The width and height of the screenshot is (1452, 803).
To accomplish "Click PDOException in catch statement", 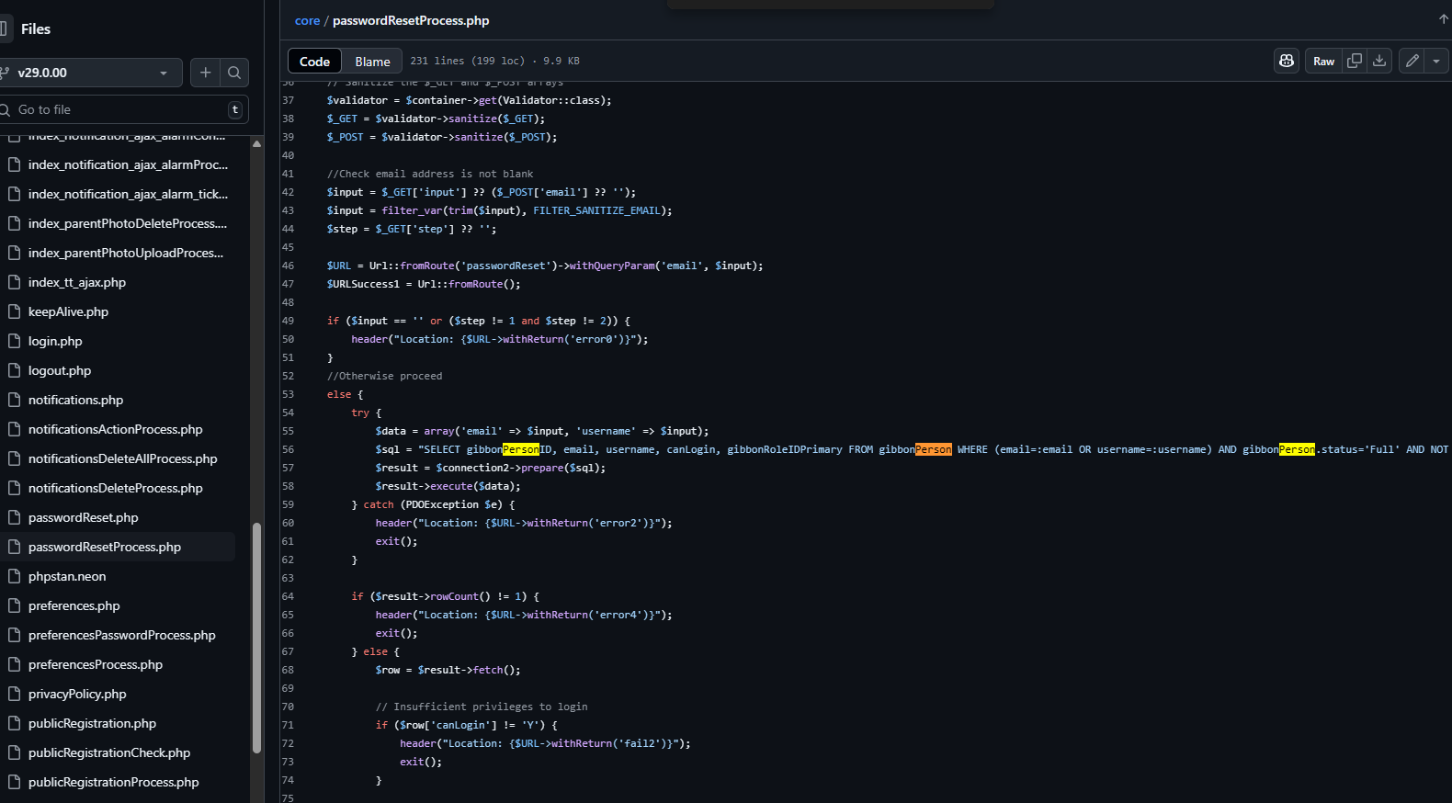I will click(442, 504).
